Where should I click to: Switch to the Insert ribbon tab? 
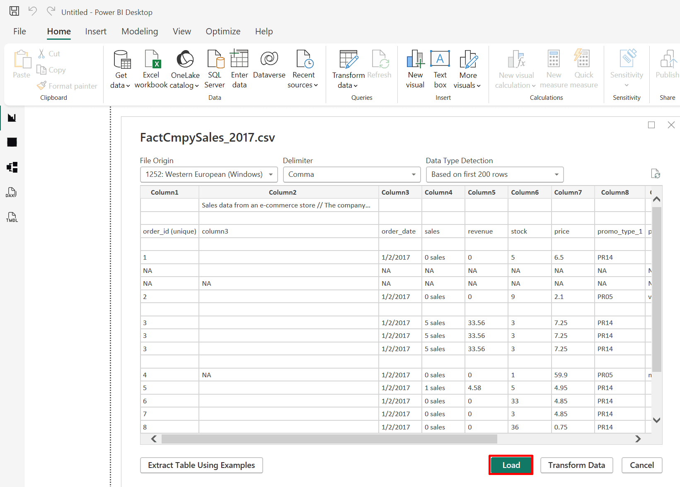click(x=96, y=31)
